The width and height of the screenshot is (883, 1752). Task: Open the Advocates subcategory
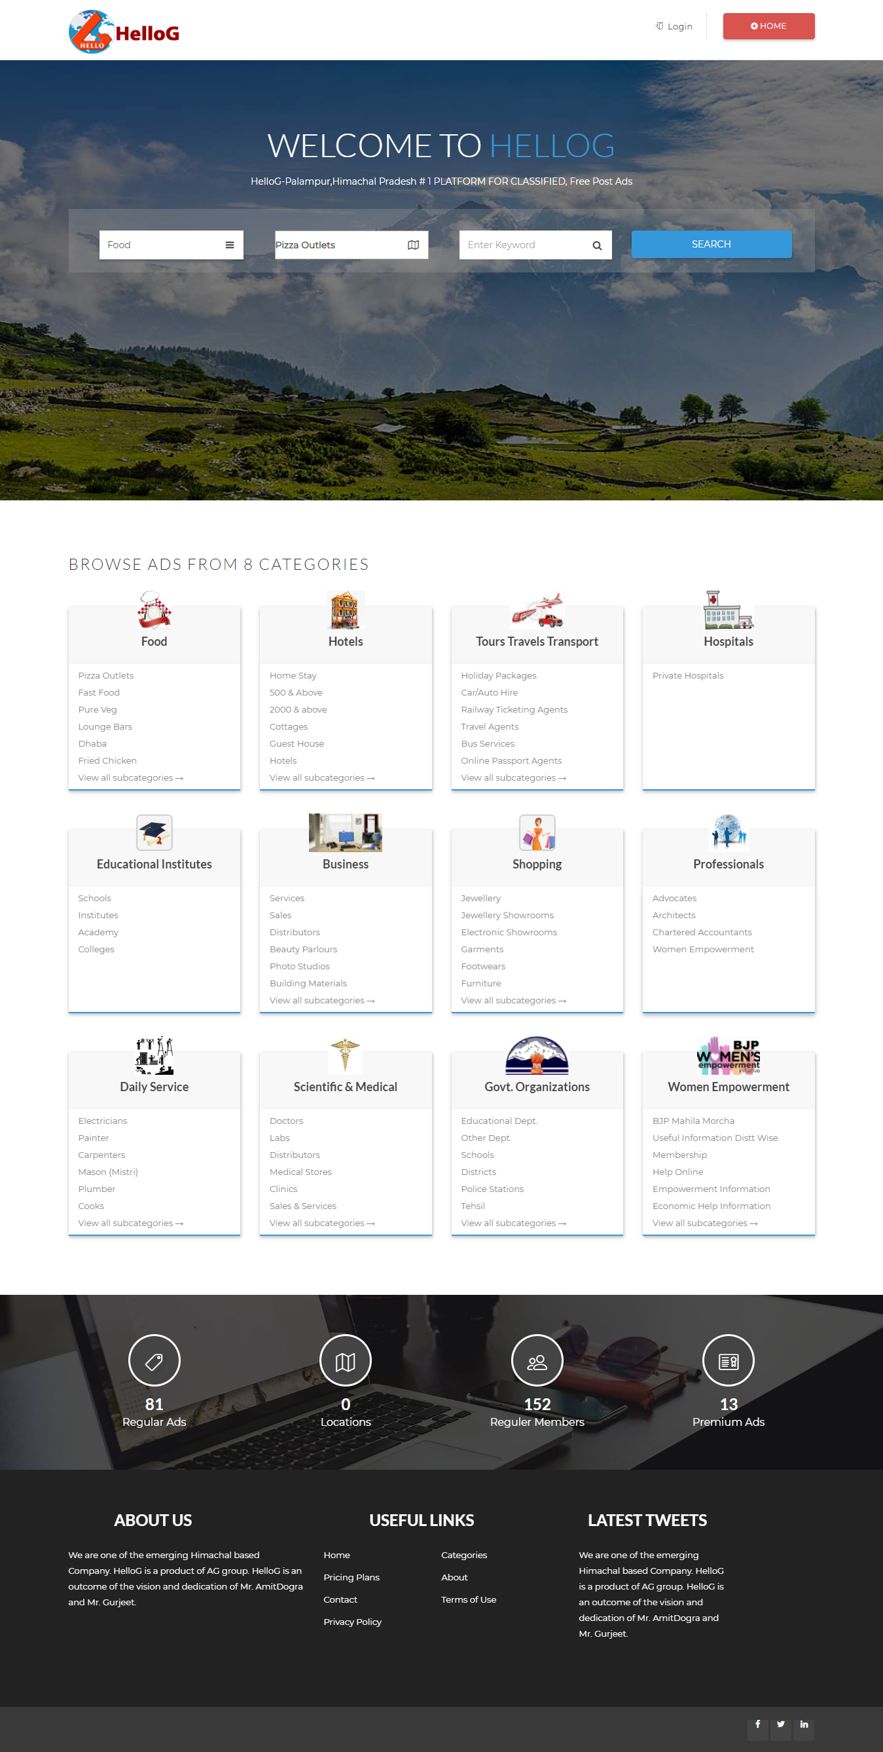674,899
